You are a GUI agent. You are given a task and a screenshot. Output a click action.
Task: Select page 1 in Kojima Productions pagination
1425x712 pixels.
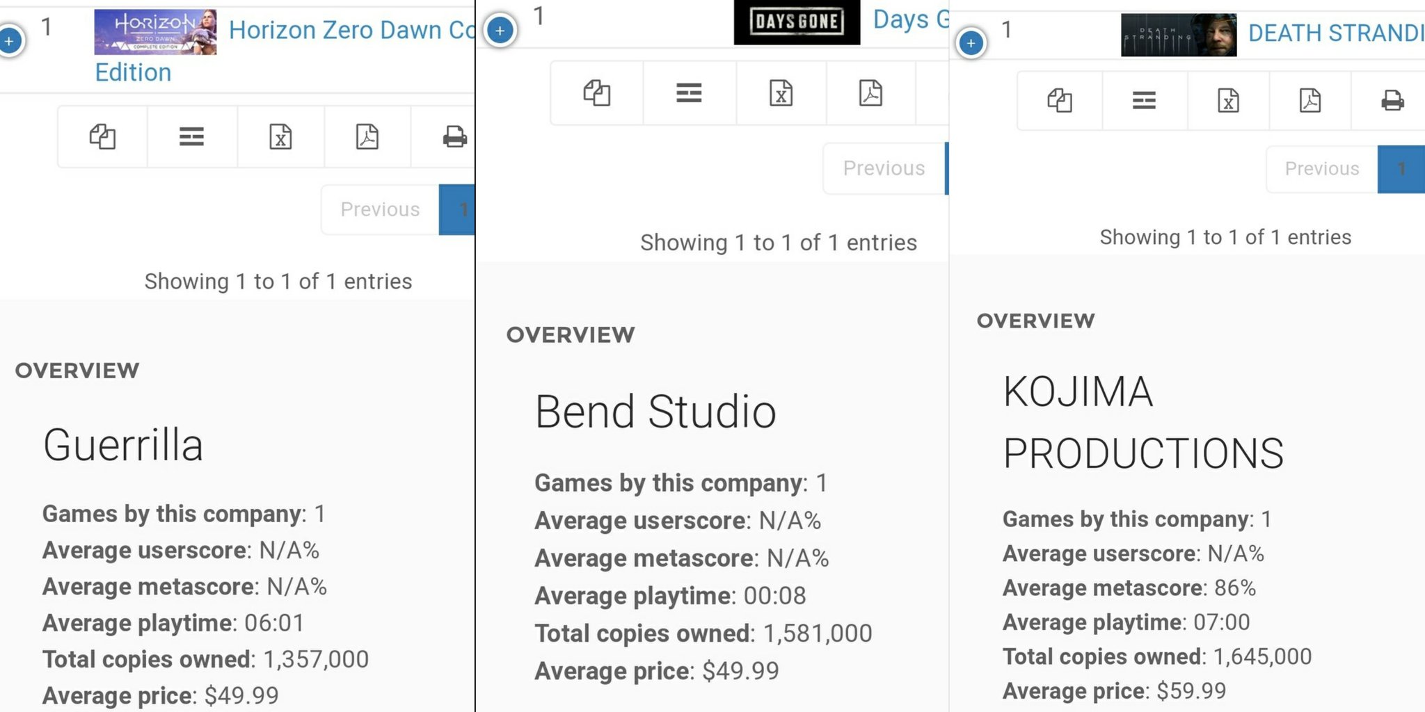tap(1401, 169)
